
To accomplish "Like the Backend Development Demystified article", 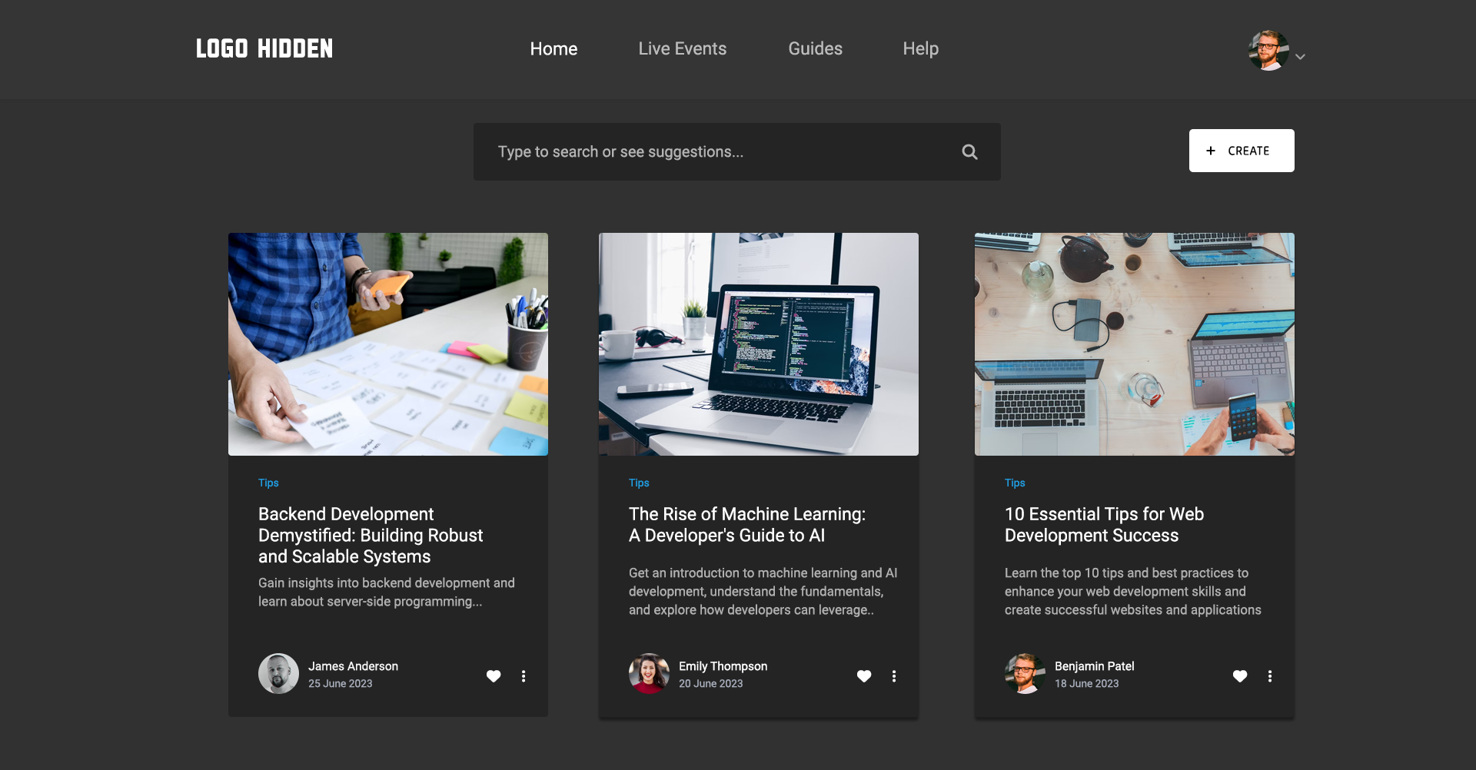I will pos(494,676).
